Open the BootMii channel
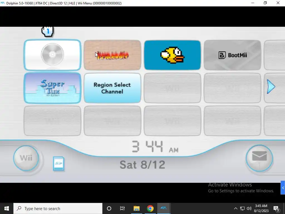The height and width of the screenshot is (214, 285). click(x=232, y=55)
